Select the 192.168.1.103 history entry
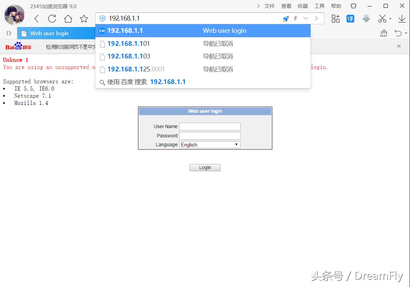The height and width of the screenshot is (287, 410). (128, 56)
